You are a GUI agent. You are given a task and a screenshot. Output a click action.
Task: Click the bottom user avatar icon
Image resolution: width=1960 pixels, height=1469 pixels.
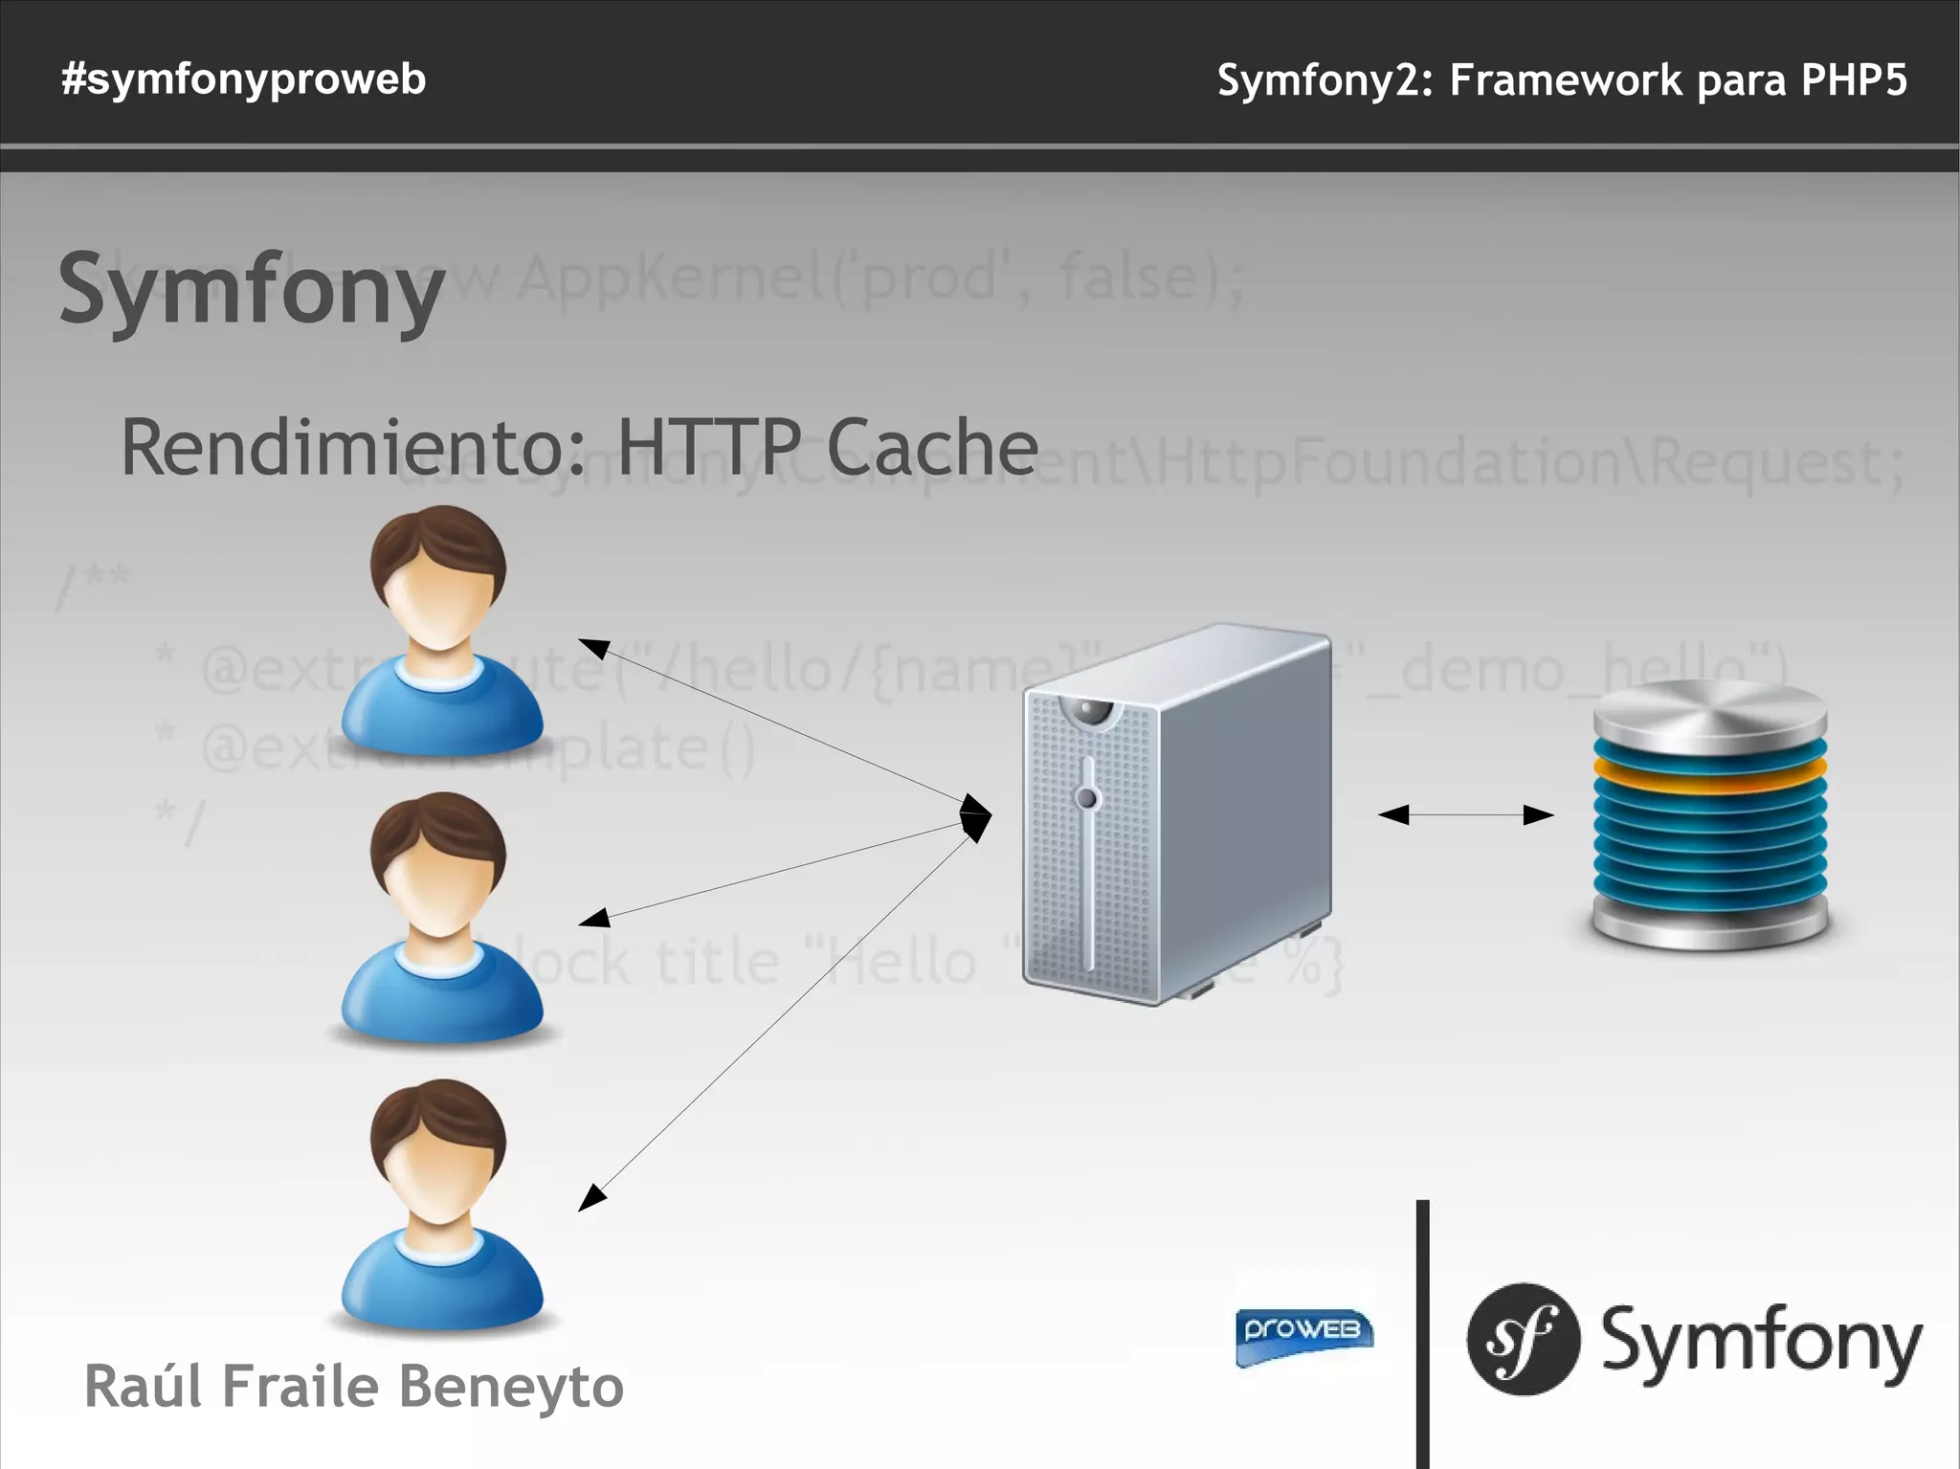[x=441, y=1206]
